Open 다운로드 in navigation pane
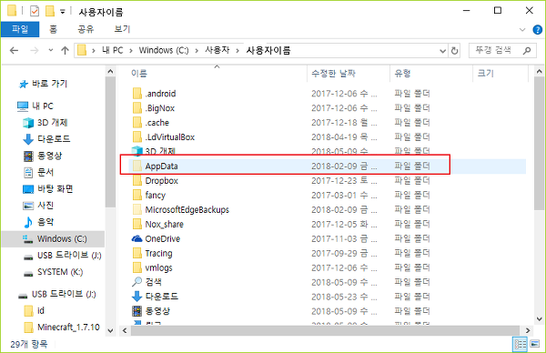This screenshot has width=546, height=353. click(x=46, y=139)
